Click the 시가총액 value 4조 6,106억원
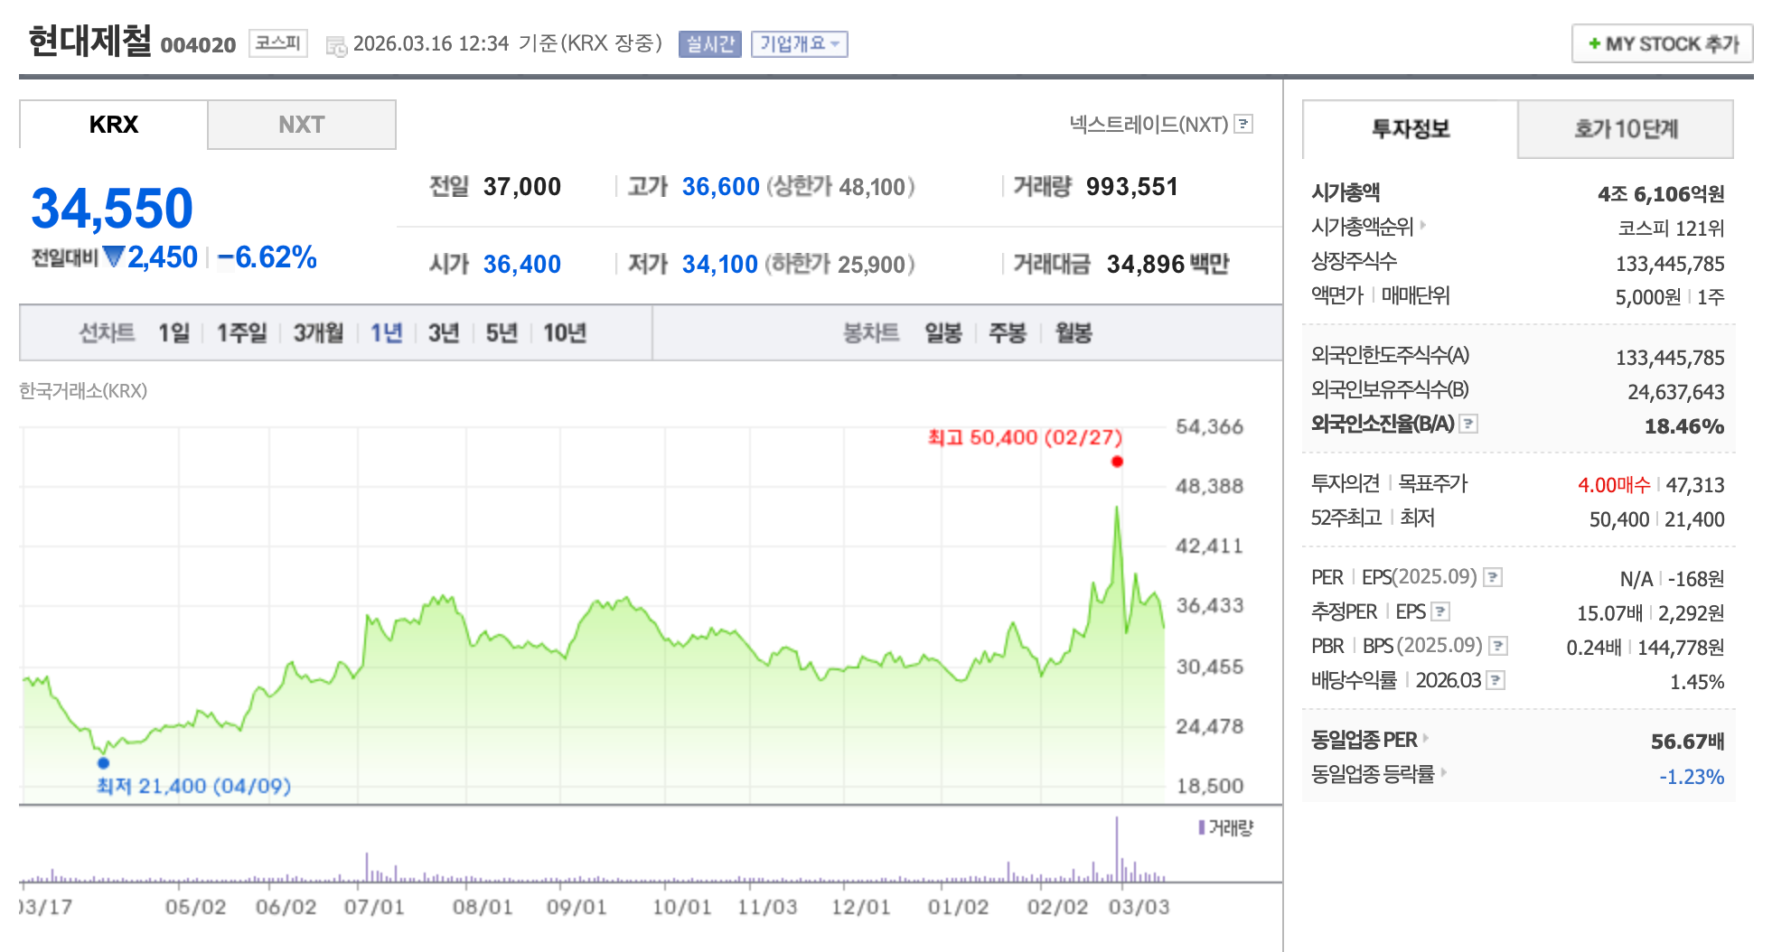 [1661, 194]
